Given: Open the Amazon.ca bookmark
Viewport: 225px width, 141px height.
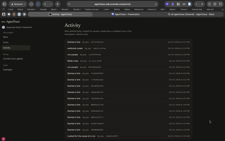Looking at the screenshot, I should (x=139, y=9).
